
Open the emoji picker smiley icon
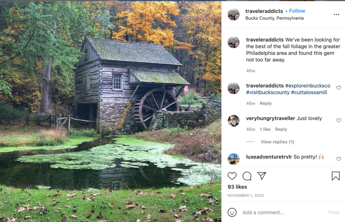[232, 212]
